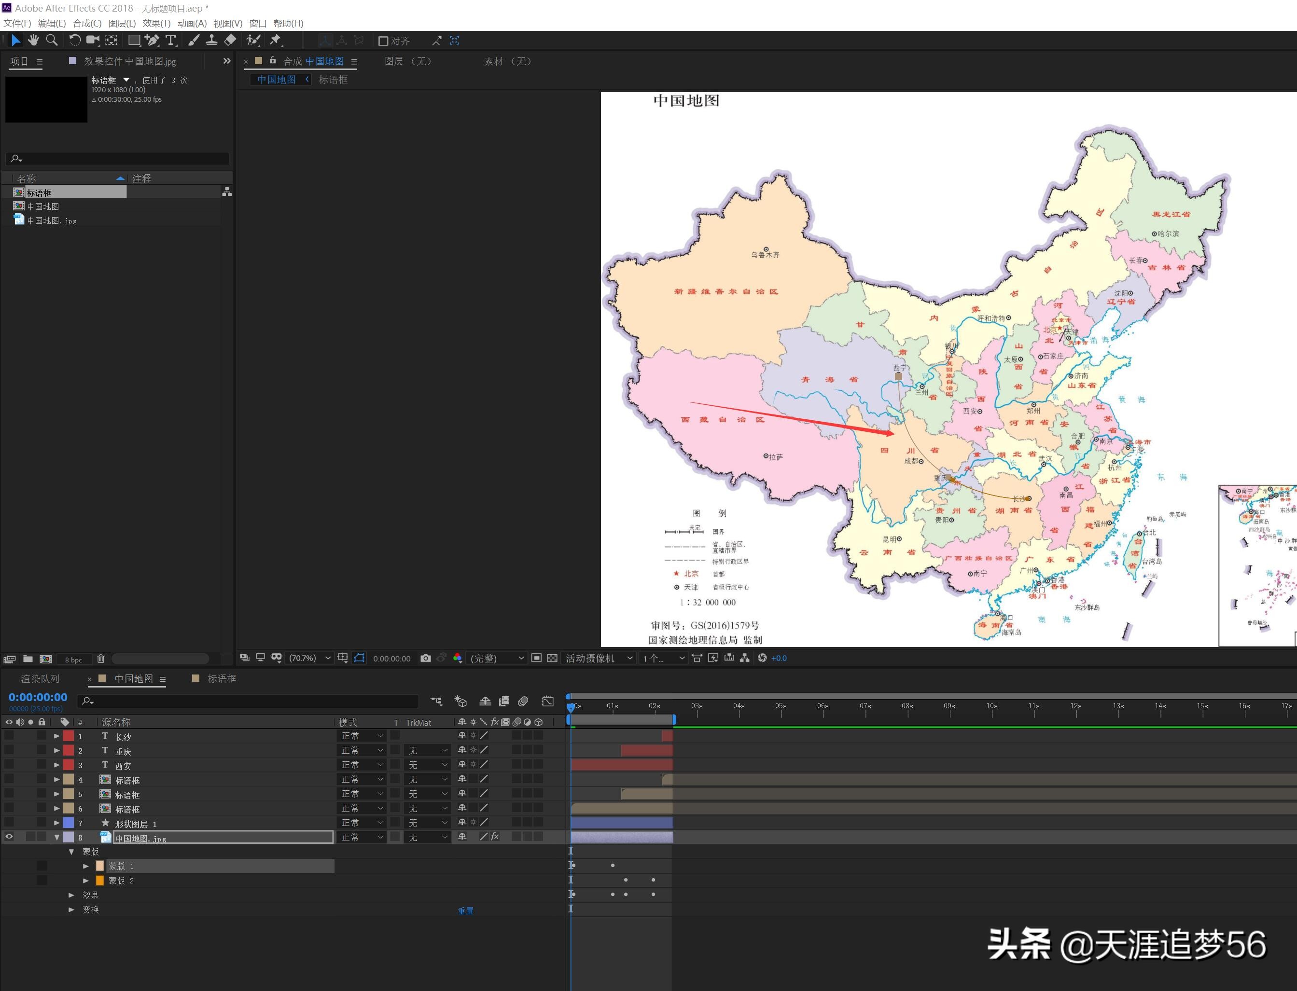
Task: Click the snapshot camera icon
Action: (x=425, y=658)
